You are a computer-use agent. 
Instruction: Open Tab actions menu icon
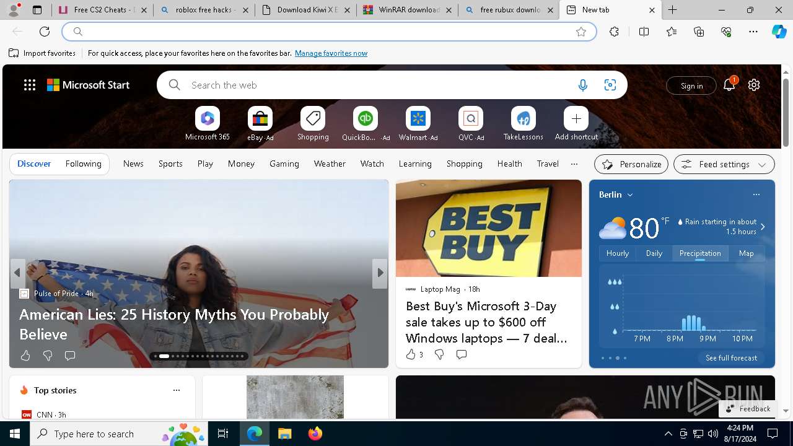(x=37, y=10)
